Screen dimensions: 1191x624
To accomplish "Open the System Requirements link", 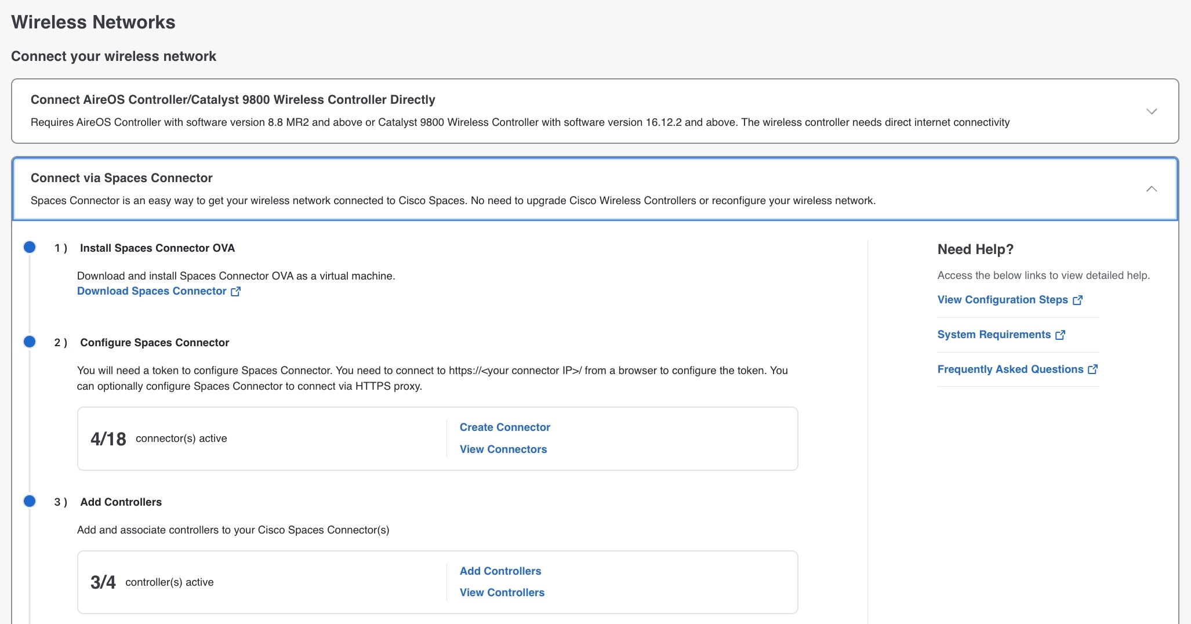I will [994, 335].
